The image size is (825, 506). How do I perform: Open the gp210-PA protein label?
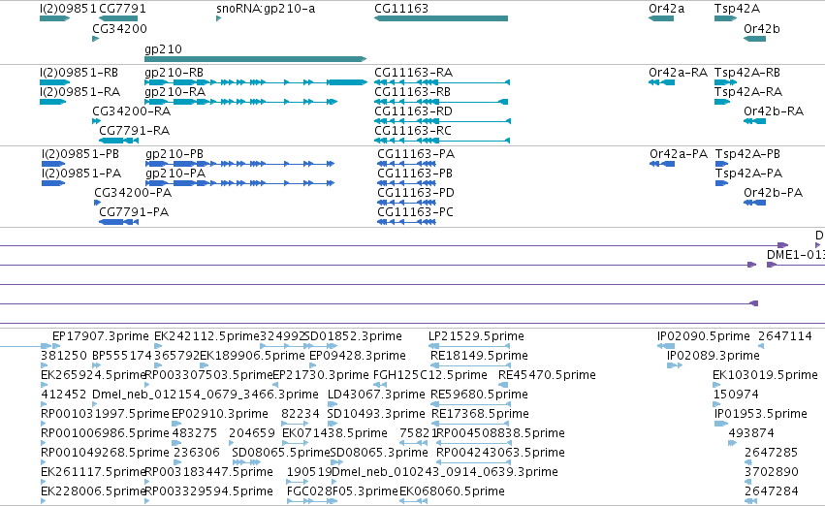[x=175, y=174]
